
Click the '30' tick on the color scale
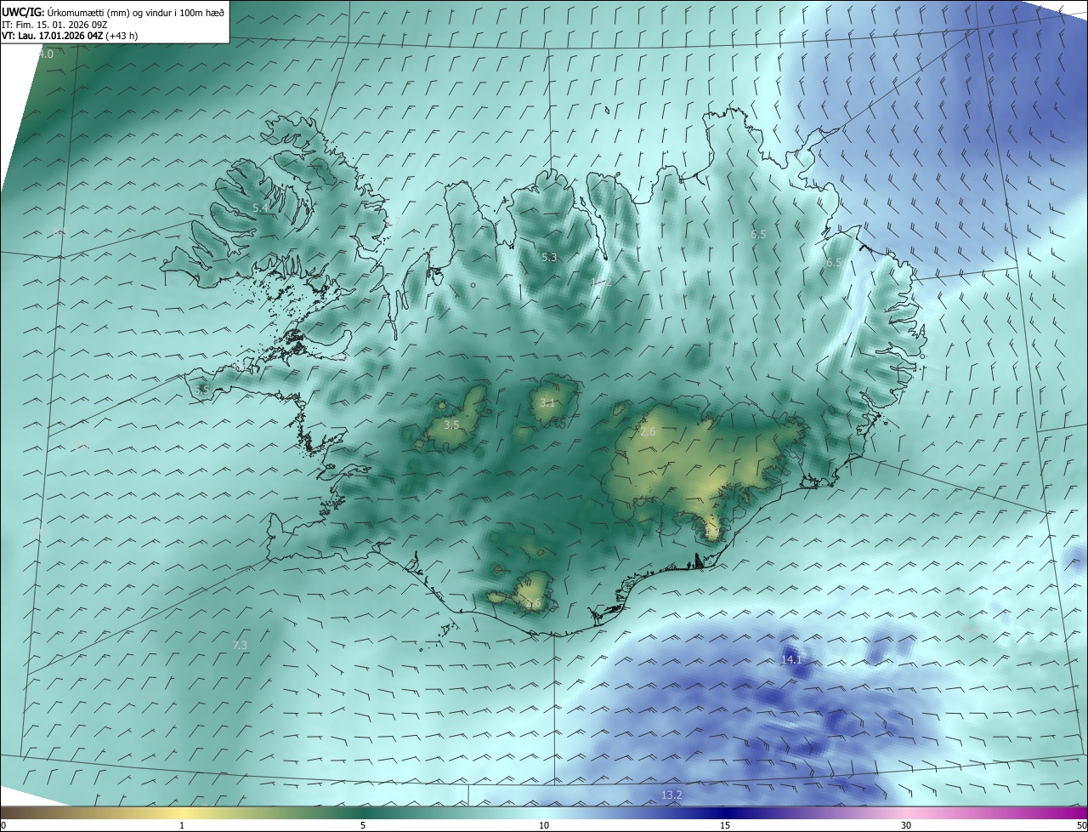point(906,825)
